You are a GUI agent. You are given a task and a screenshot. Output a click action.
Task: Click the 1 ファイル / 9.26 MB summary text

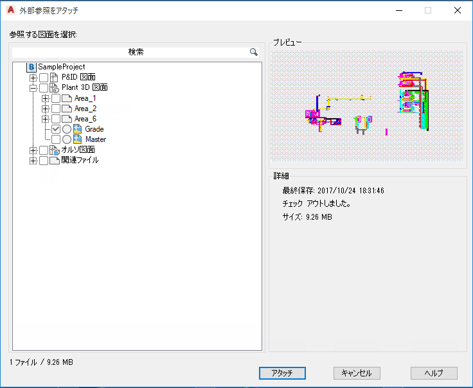point(41,362)
